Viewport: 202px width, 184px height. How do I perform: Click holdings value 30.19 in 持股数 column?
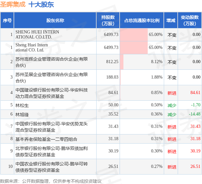tap(113, 151)
